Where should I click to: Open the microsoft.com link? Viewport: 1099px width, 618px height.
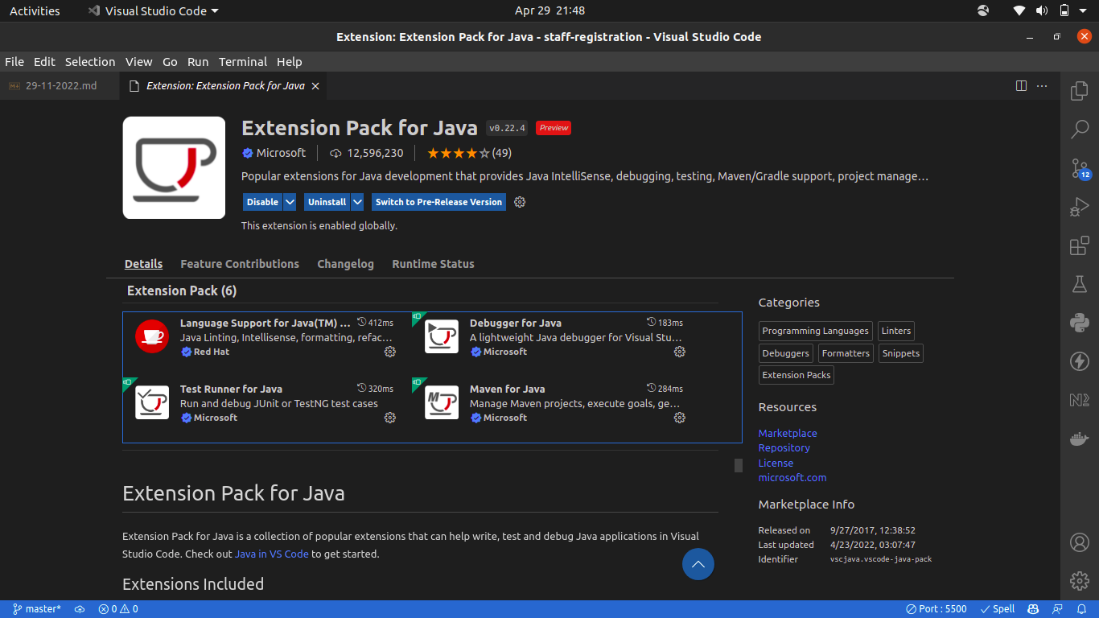coord(792,477)
